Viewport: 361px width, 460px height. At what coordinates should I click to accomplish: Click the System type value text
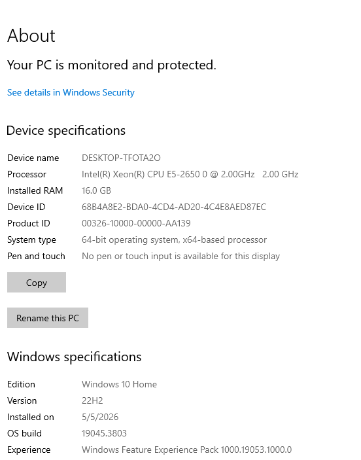(x=174, y=240)
